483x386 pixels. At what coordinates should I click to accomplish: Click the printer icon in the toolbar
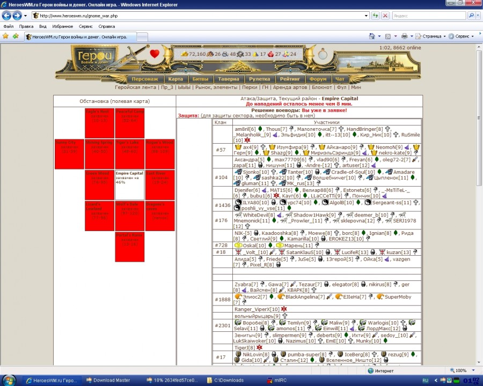(404, 36)
